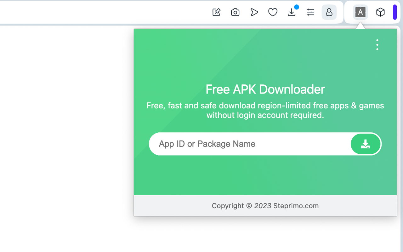Viewport: 403px width, 252px height.
Task: Click the purple vertical bar at top right
Action: (x=394, y=12)
